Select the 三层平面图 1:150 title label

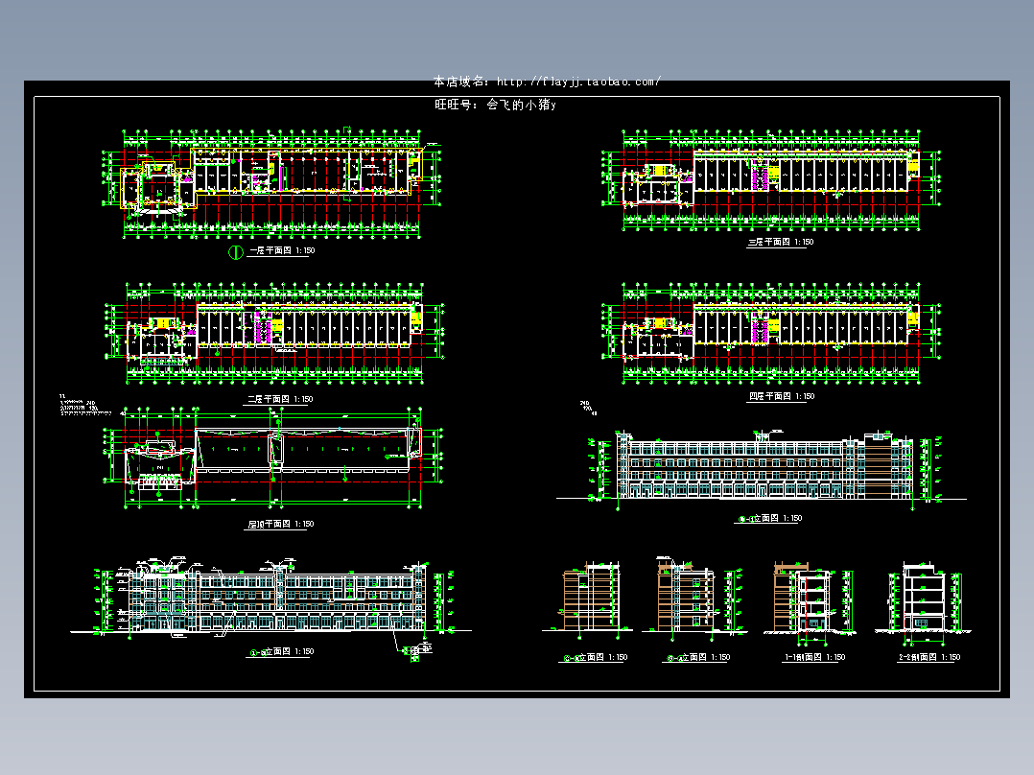coord(780,242)
